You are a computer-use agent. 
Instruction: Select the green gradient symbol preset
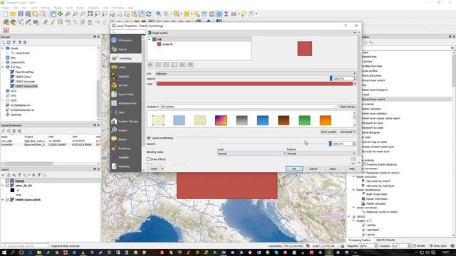[304, 120]
